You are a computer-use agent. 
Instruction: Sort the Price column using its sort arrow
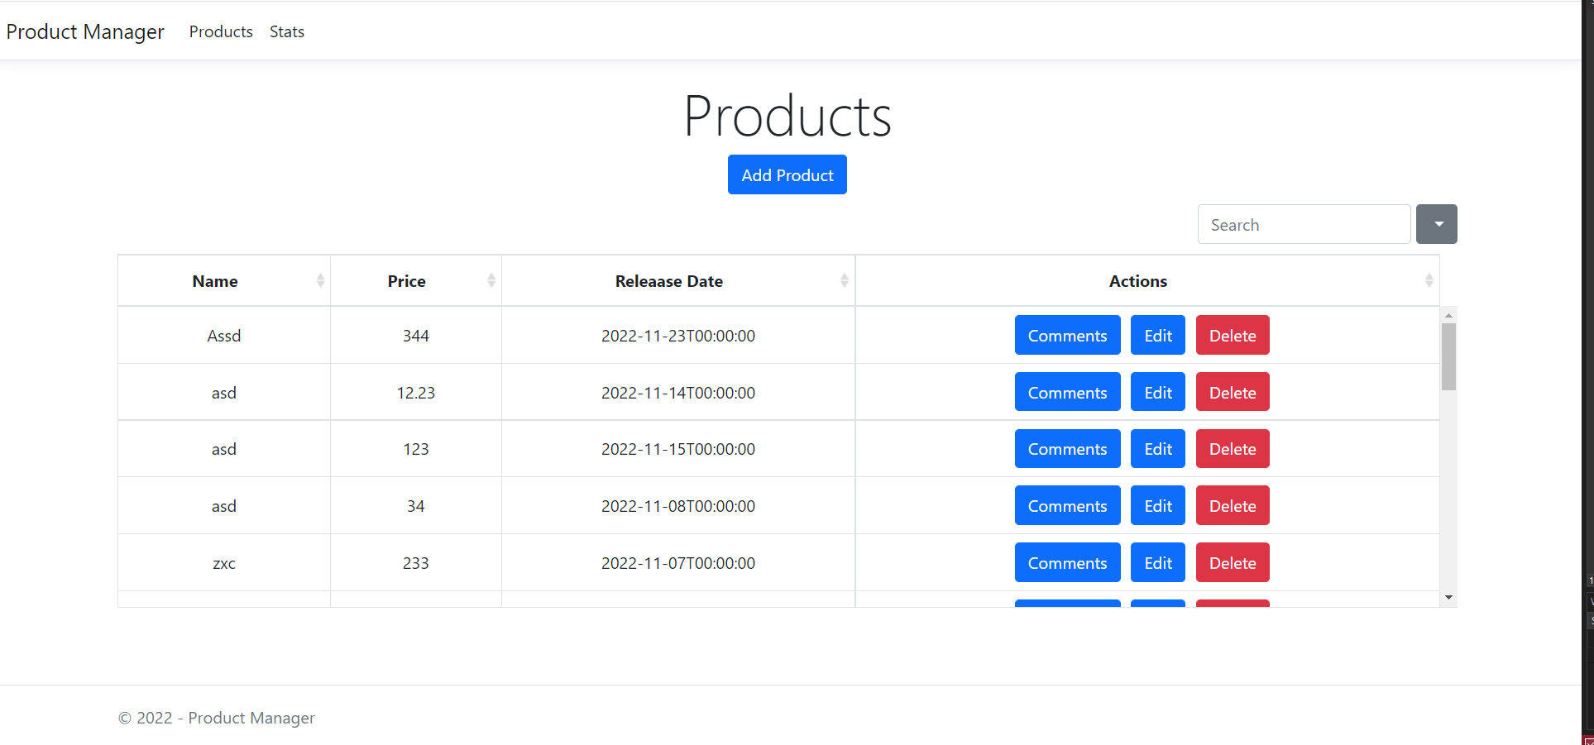click(491, 280)
